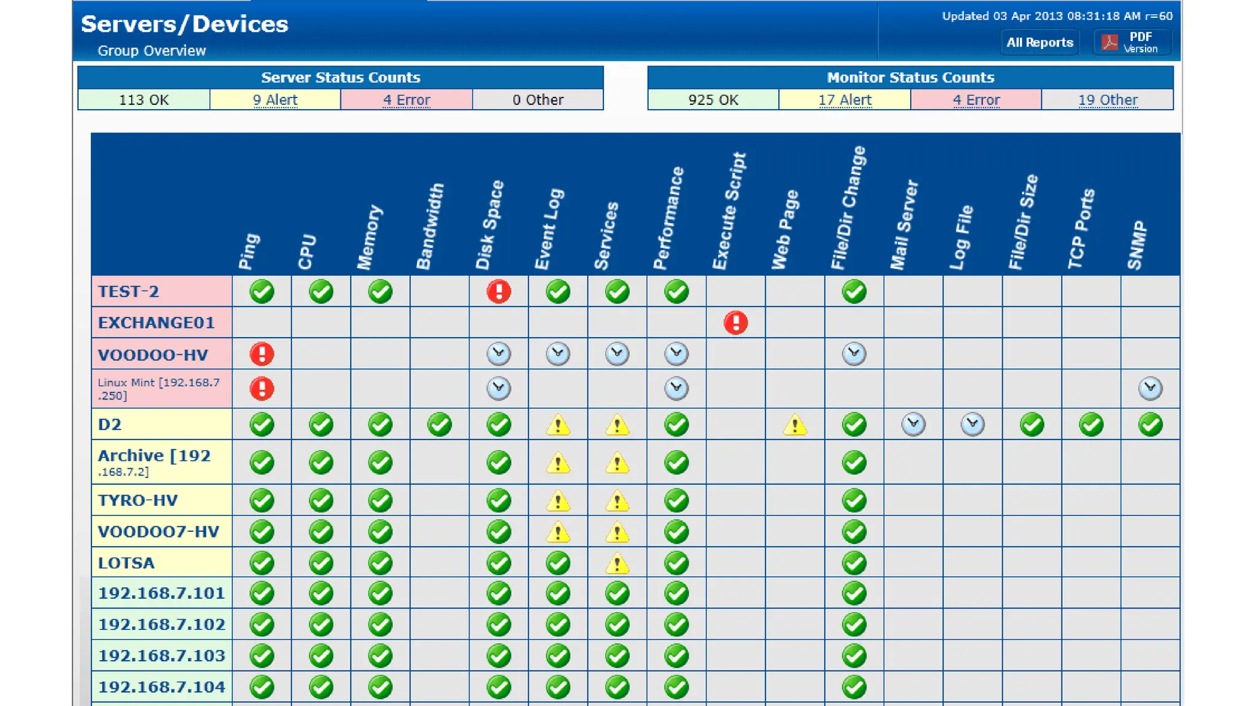1256x706 pixels.
Task: Click EXCHANGE01 Execute Script error icon
Action: coord(735,322)
